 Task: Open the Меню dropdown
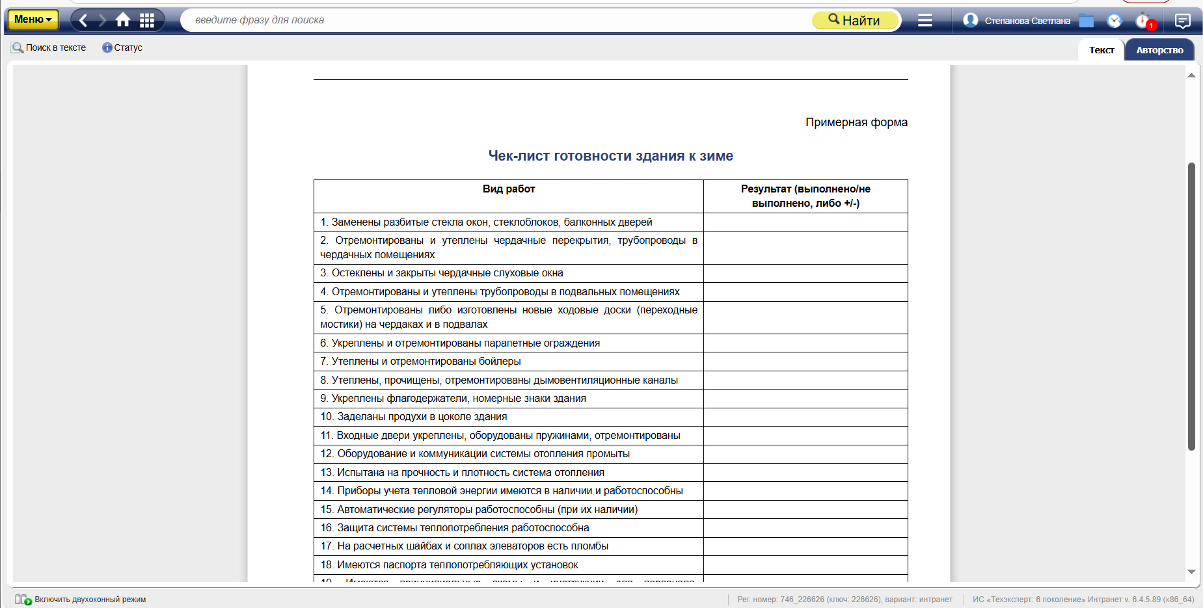pos(33,20)
